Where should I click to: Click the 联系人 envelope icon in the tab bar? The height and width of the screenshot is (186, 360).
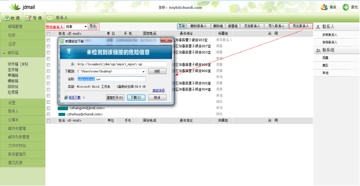tap(50, 18)
